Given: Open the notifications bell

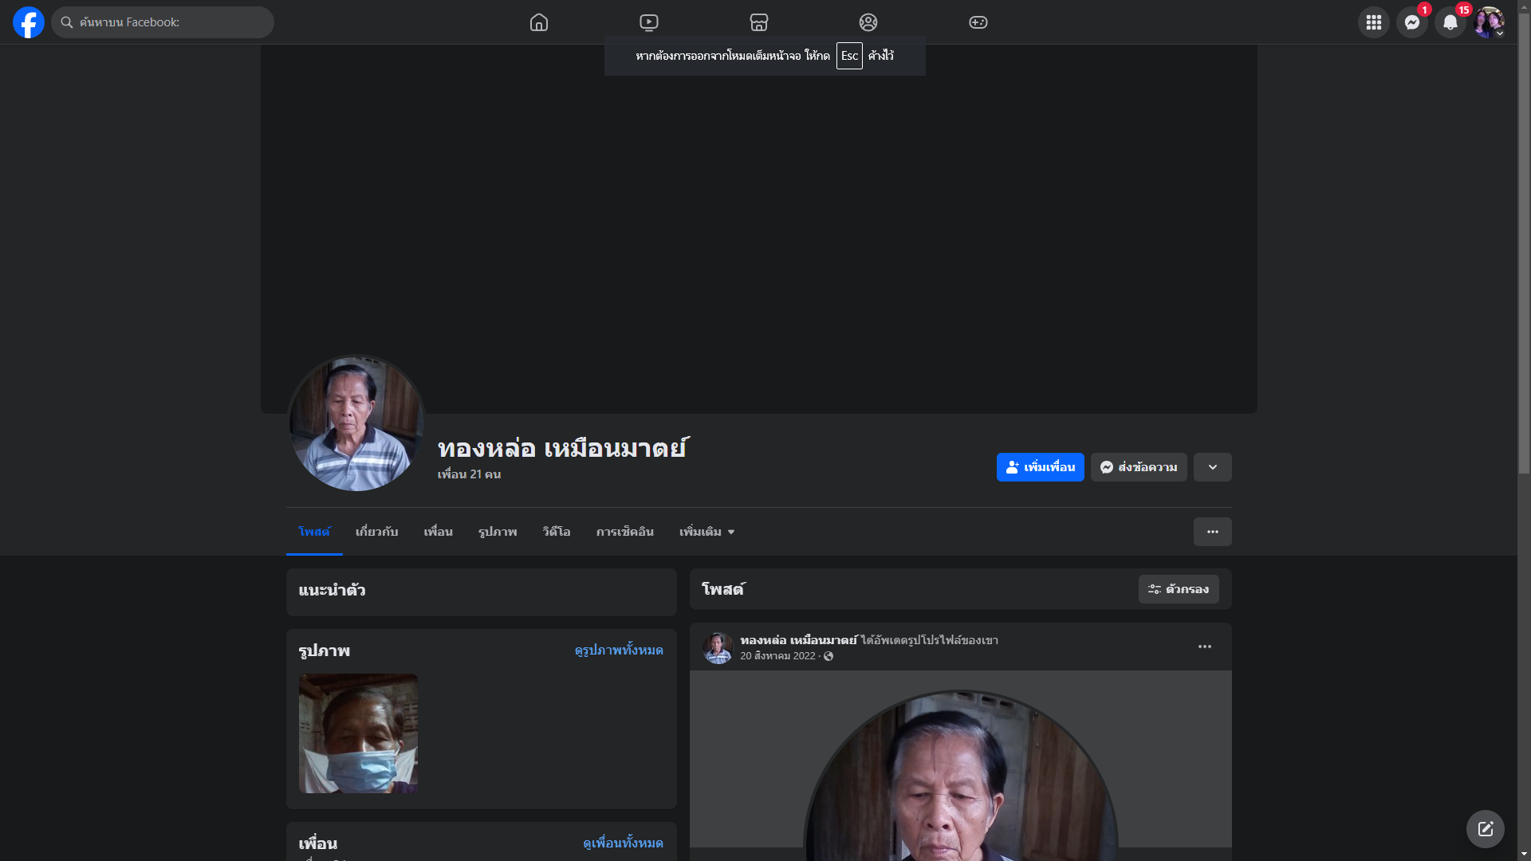Looking at the screenshot, I should (x=1450, y=22).
